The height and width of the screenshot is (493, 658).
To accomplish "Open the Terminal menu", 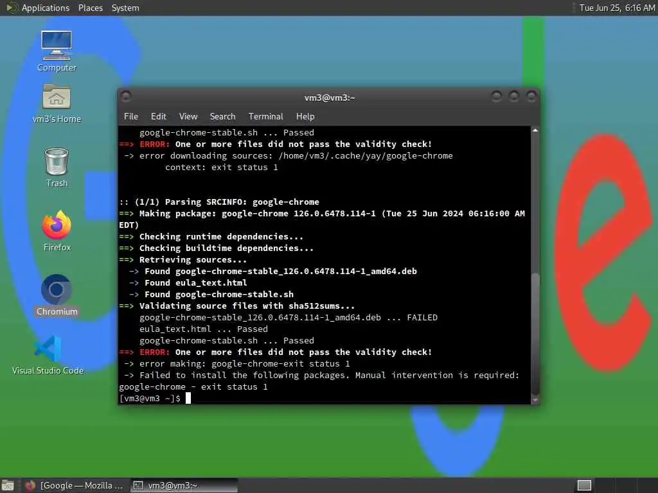I will [x=265, y=117].
